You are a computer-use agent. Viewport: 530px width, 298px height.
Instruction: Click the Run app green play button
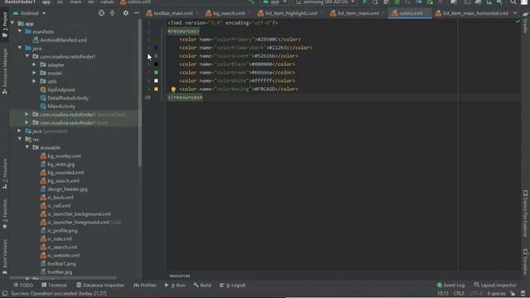(x=364, y=2)
